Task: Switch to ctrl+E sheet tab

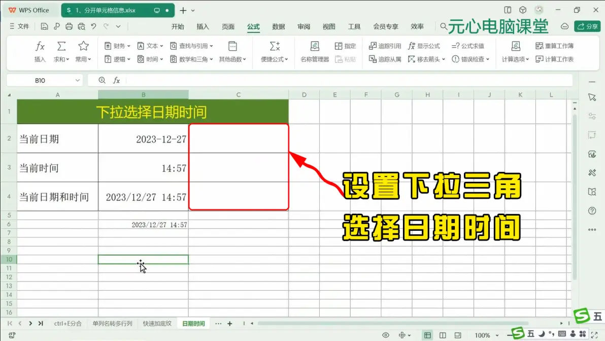Action: coord(68,323)
